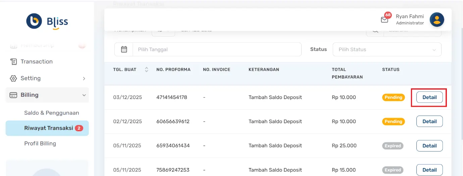Click the Administrator role label

[410, 23]
